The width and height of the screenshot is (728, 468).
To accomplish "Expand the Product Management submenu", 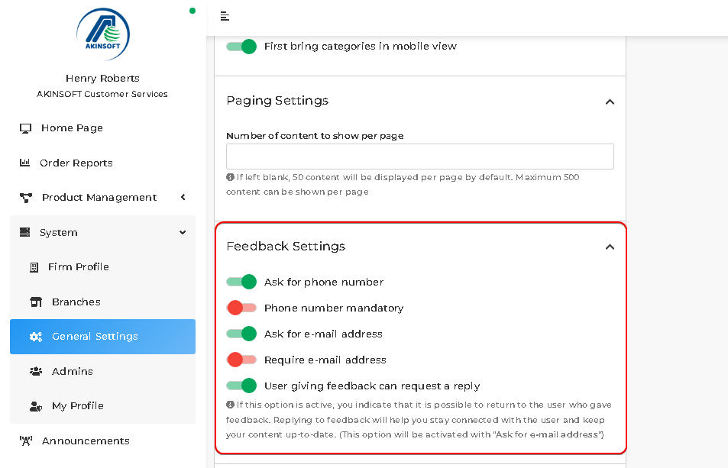I will tap(102, 198).
